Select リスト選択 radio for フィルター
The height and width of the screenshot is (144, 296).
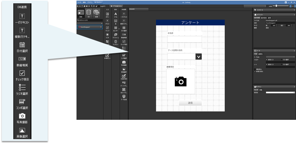tap(281, 60)
